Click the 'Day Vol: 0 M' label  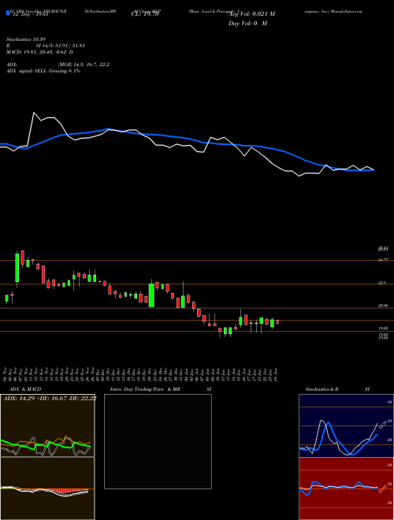(247, 24)
